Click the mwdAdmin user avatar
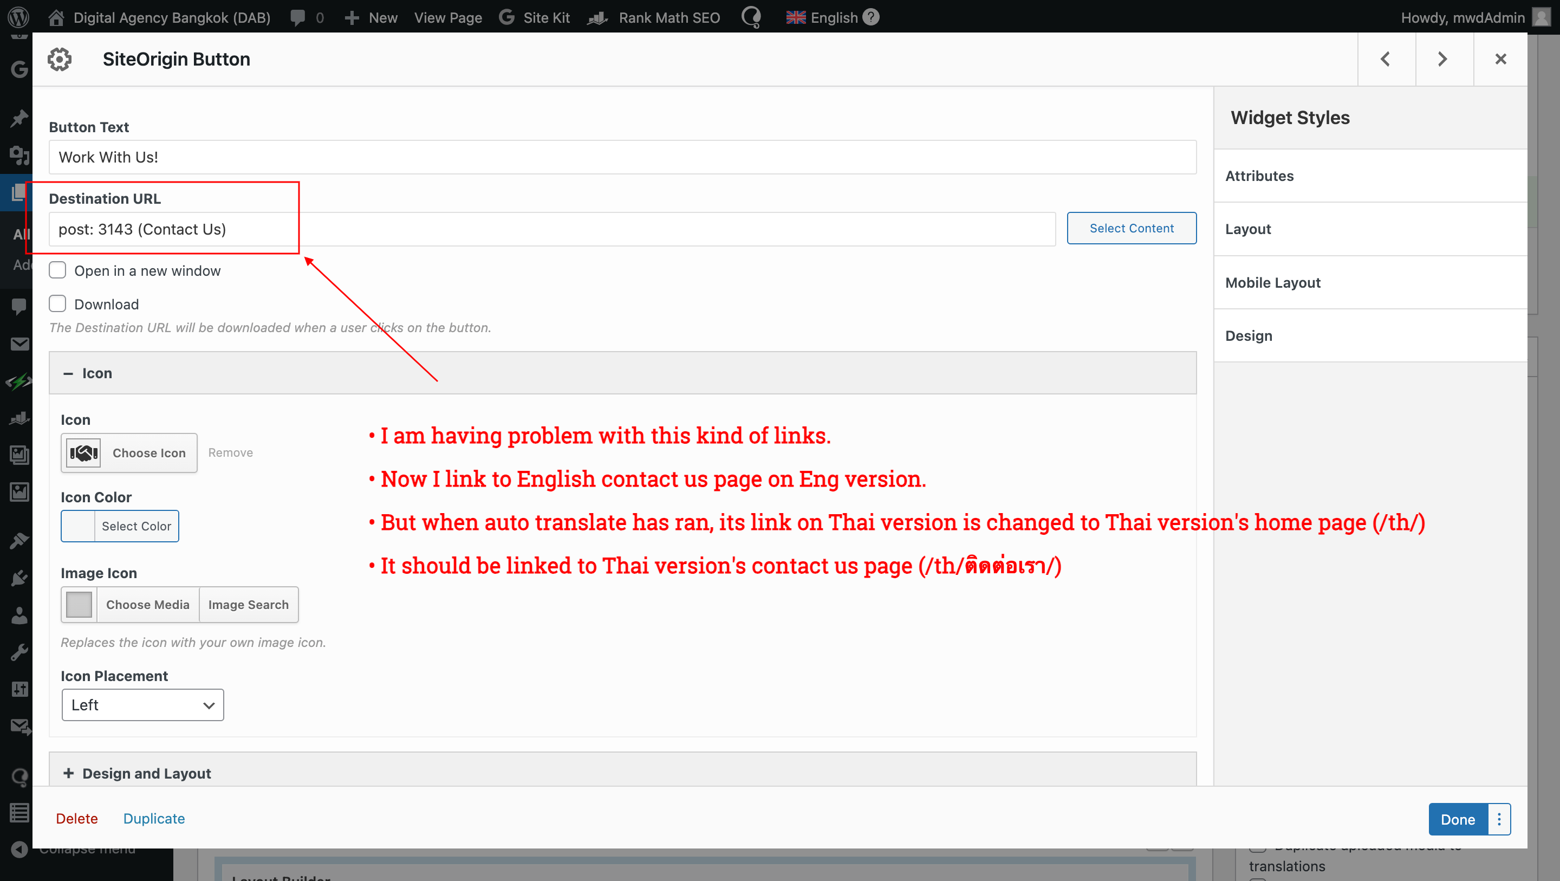 pos(1540,17)
